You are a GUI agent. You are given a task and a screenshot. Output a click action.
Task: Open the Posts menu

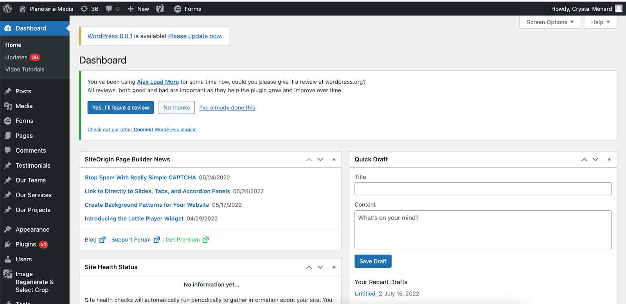(23, 91)
